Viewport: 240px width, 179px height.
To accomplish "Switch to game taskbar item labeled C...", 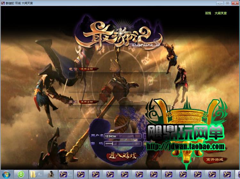I will pos(66,175).
